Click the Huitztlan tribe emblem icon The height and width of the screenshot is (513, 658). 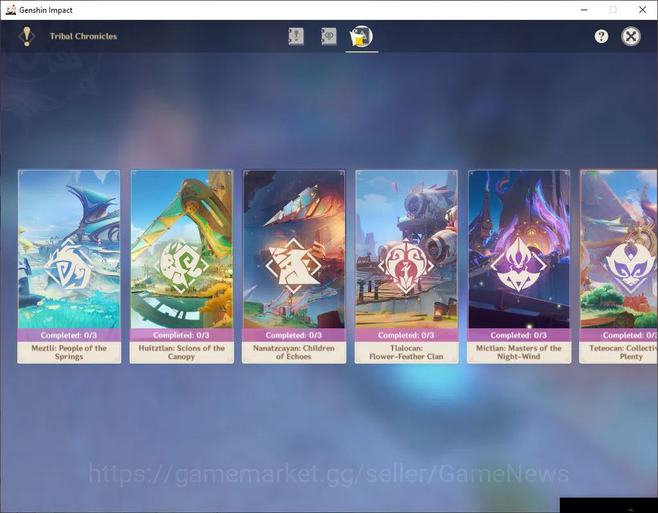pyautogui.click(x=181, y=266)
